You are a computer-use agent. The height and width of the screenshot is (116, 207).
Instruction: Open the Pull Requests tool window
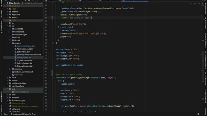pyautogui.click(x=1, y=27)
